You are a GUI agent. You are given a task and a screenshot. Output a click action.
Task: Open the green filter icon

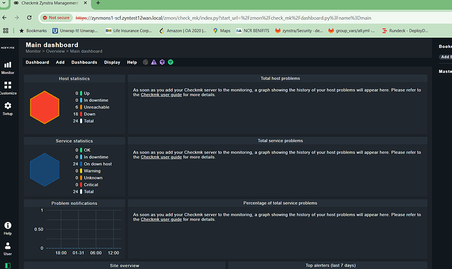coord(171,62)
